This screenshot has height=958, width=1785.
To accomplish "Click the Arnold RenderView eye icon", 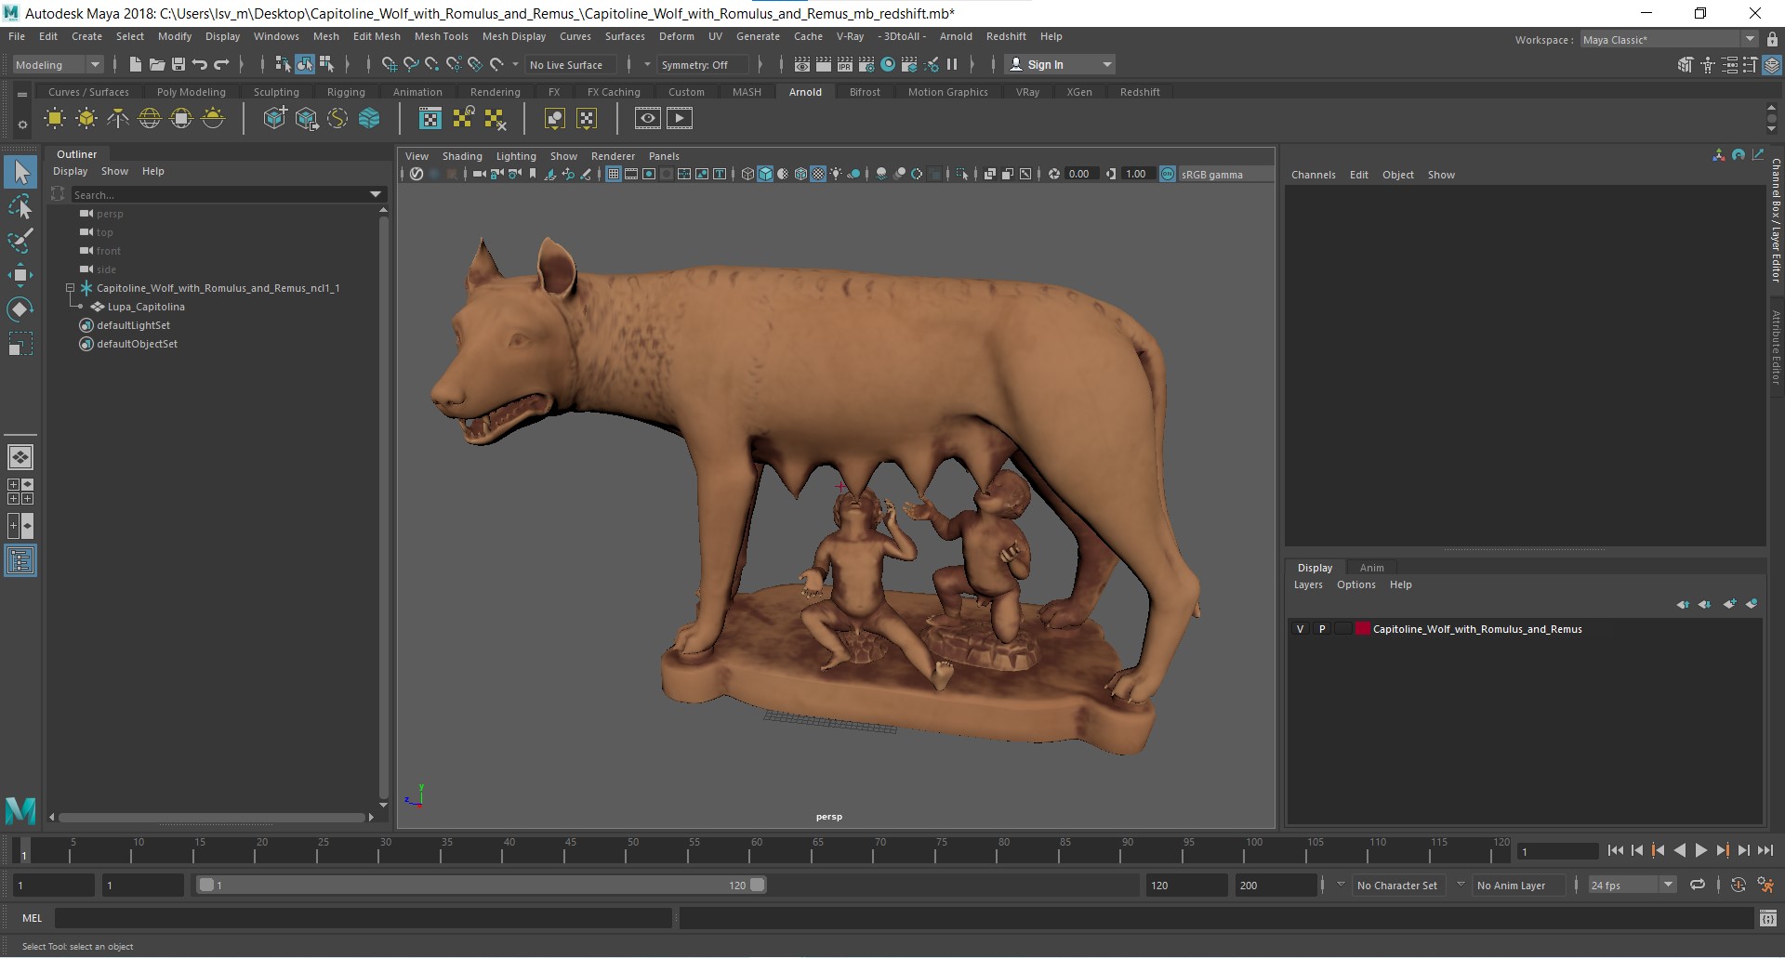I will click(x=648, y=118).
